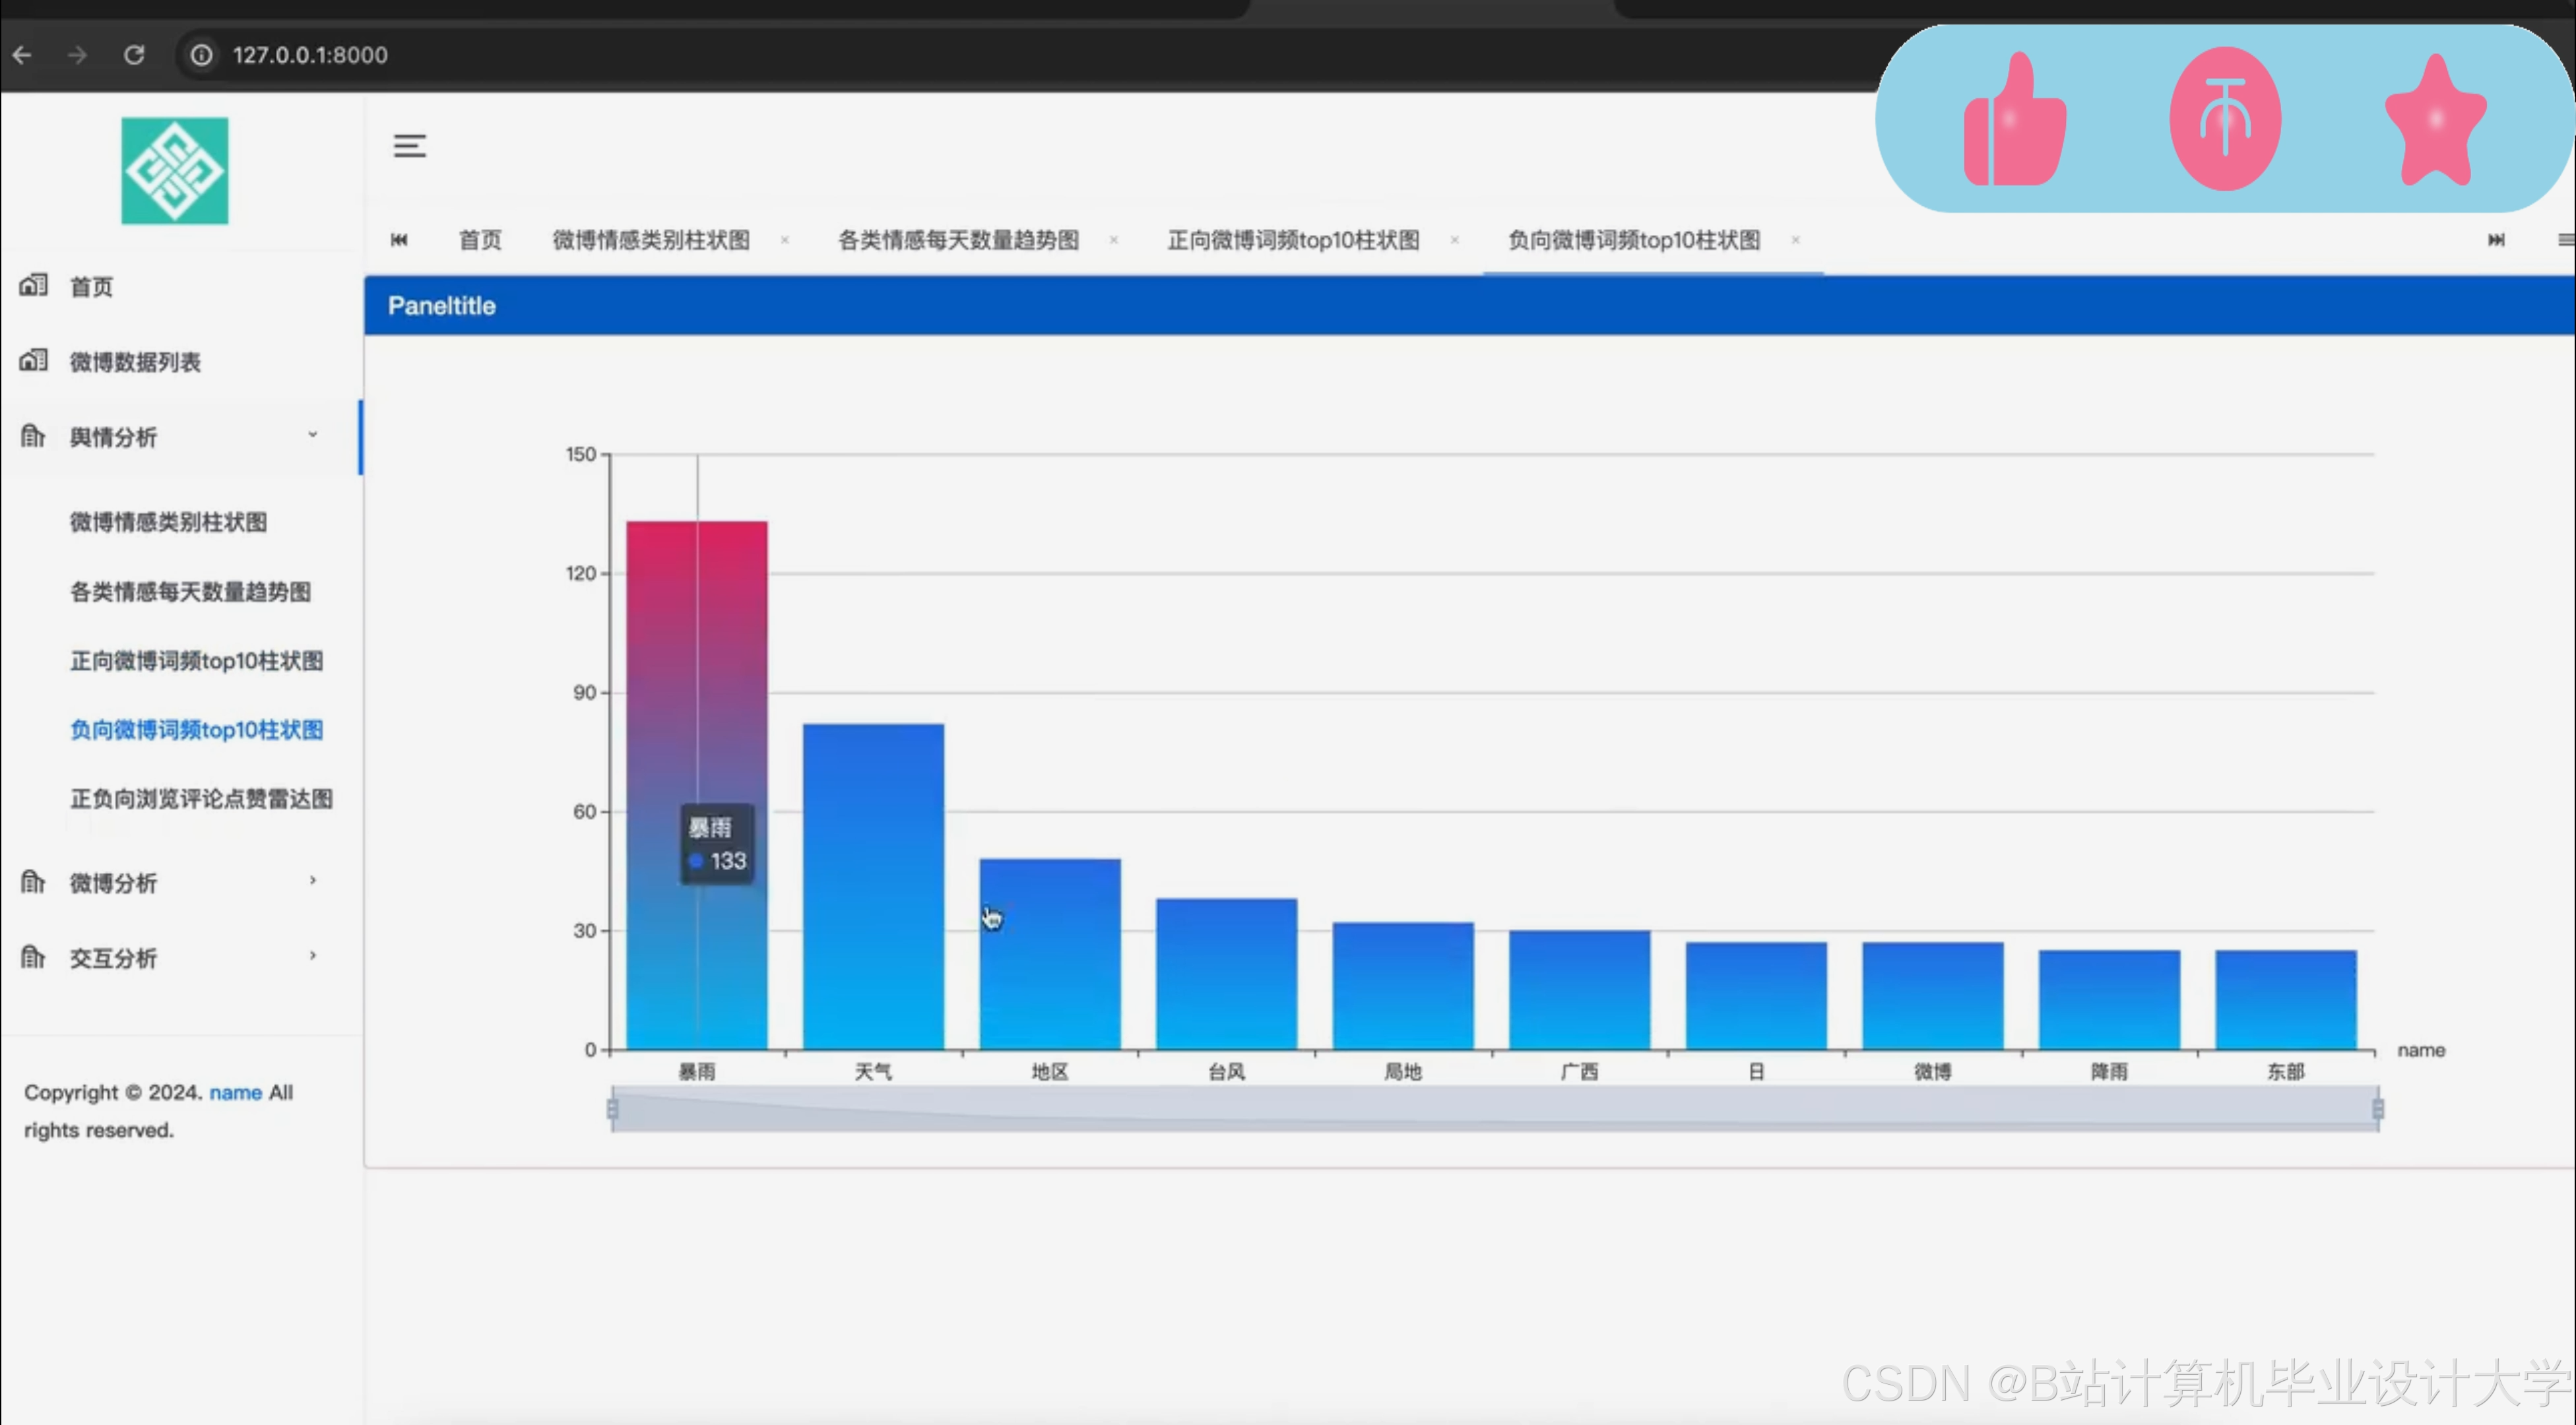The image size is (2576, 1425).
Task: Click the tabs scroll-right icon
Action: coord(2496,240)
